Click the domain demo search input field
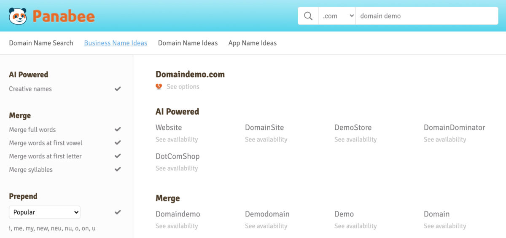This screenshot has width=506, height=238. [x=426, y=16]
